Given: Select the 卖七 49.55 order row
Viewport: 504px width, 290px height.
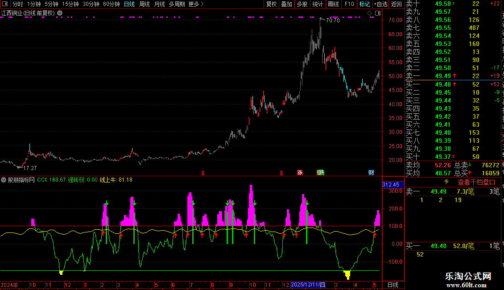Looking at the screenshot, I should point(453,28).
